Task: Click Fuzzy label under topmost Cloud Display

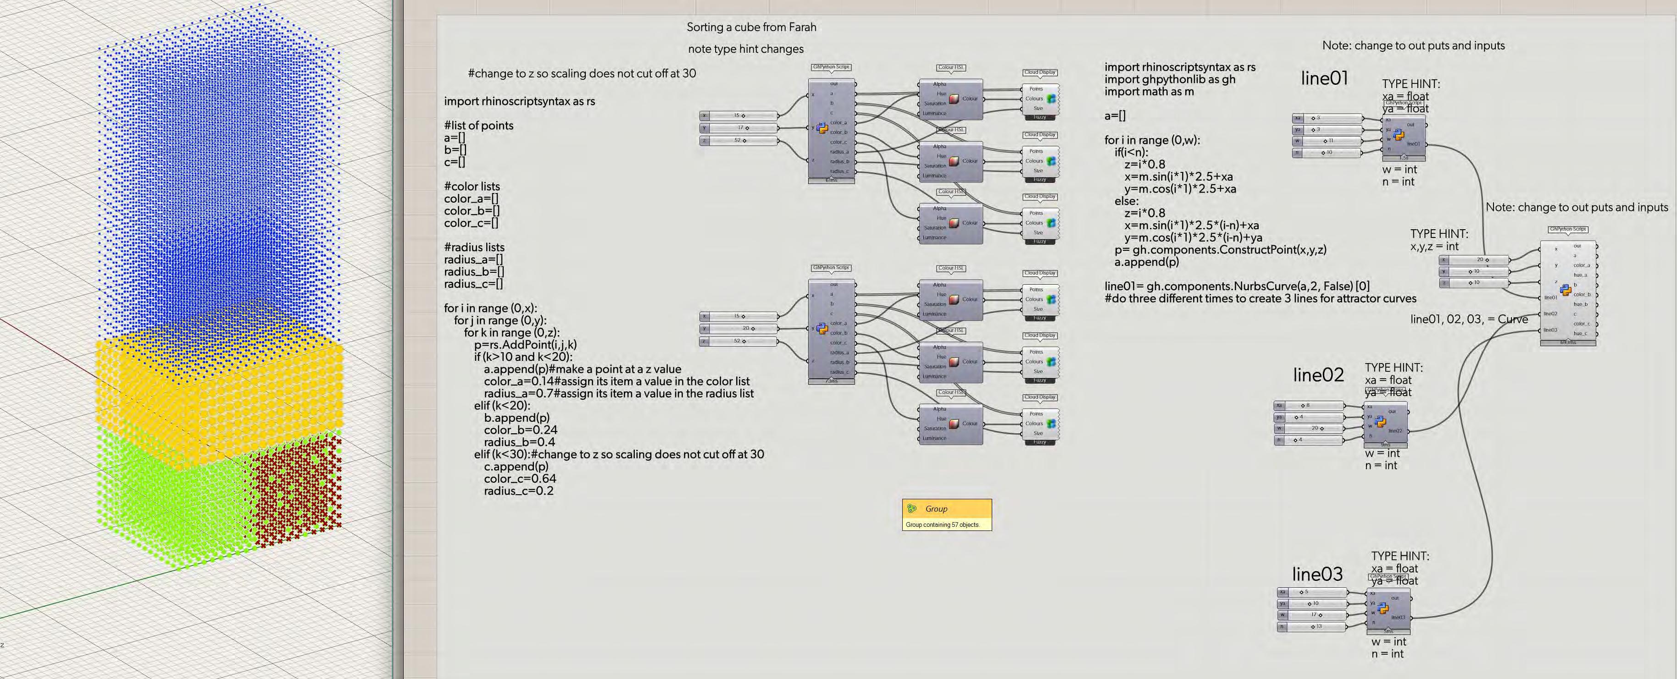Action: click(x=1040, y=117)
